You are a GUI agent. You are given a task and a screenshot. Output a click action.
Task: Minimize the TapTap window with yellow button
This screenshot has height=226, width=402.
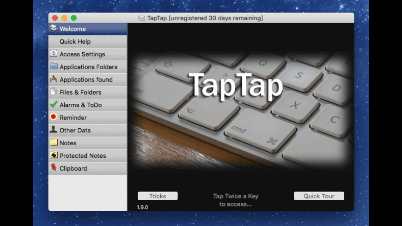[64, 18]
